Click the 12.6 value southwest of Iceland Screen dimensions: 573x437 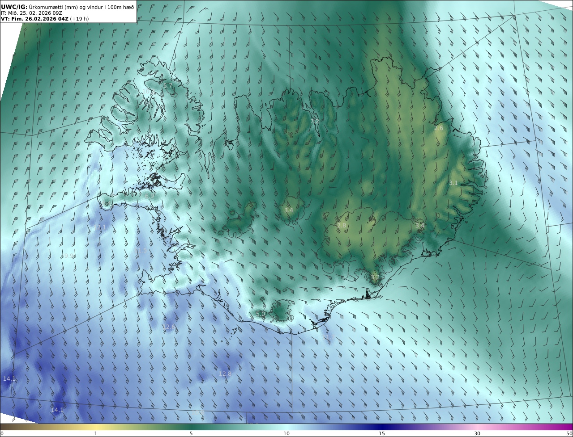[x=169, y=327]
